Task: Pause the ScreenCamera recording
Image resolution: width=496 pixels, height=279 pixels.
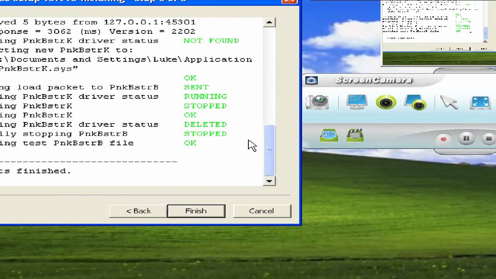Action: 466,138
